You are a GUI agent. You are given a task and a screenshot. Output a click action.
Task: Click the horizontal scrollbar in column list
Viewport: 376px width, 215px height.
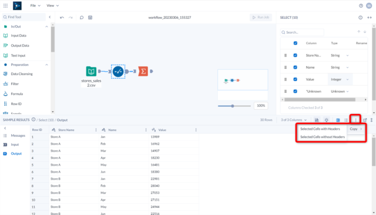320,99
